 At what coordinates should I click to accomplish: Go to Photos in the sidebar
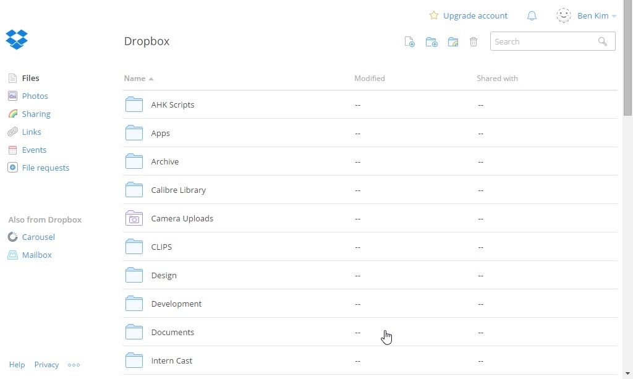35,96
